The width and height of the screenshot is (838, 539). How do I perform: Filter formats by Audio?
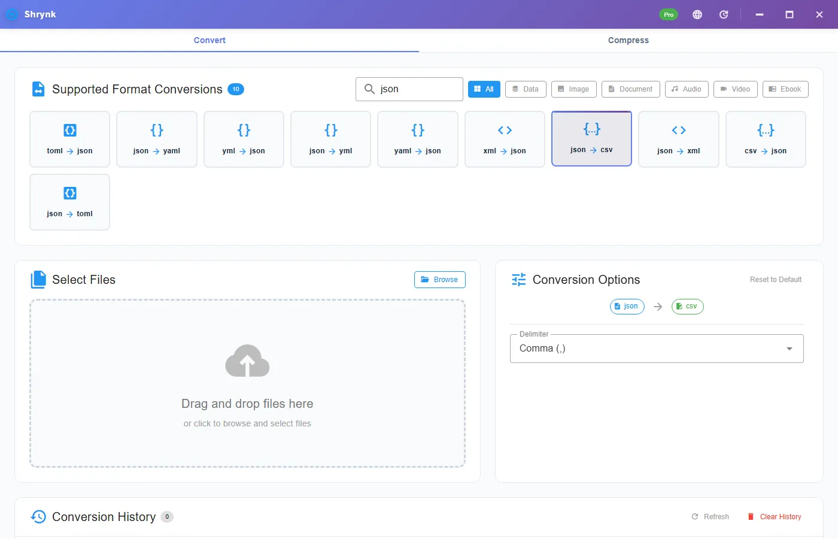(687, 89)
